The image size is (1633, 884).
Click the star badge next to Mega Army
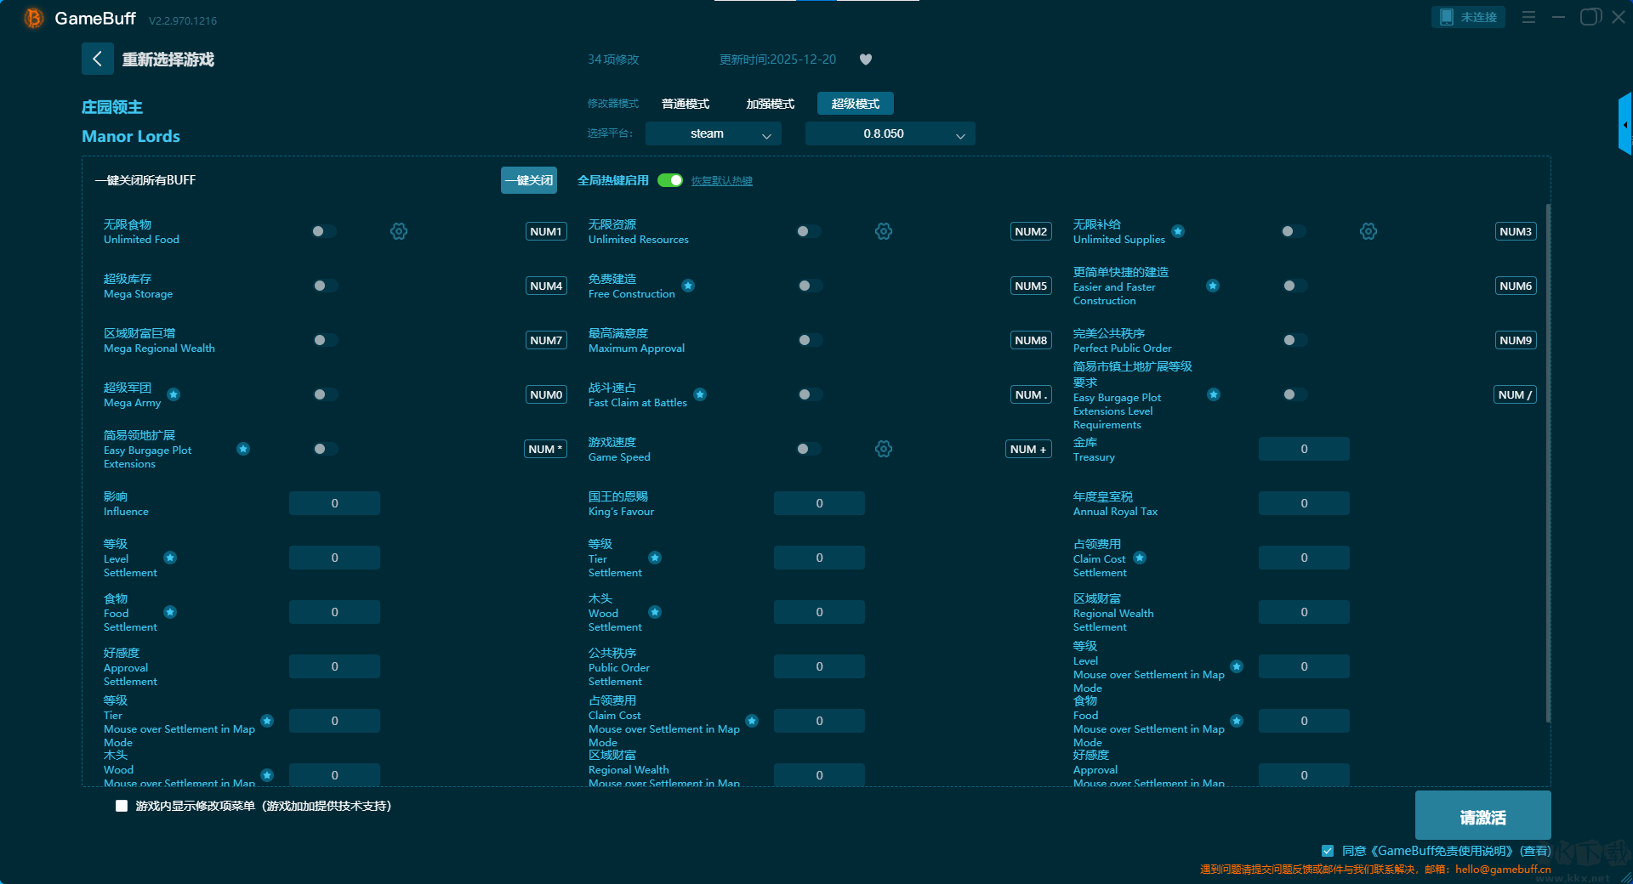(174, 394)
